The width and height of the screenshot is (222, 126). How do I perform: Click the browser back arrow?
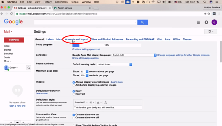pos(2,14)
